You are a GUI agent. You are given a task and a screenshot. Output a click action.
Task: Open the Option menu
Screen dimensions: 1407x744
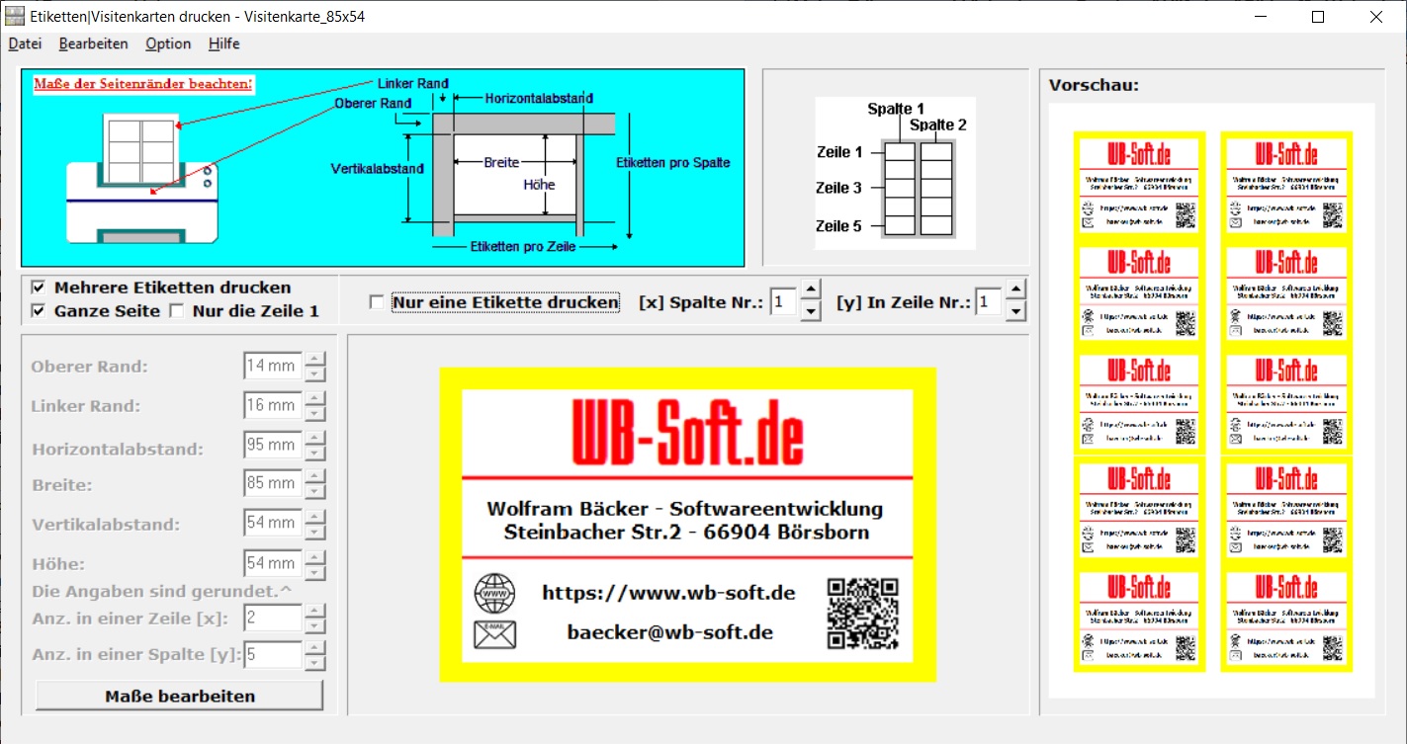tap(168, 43)
